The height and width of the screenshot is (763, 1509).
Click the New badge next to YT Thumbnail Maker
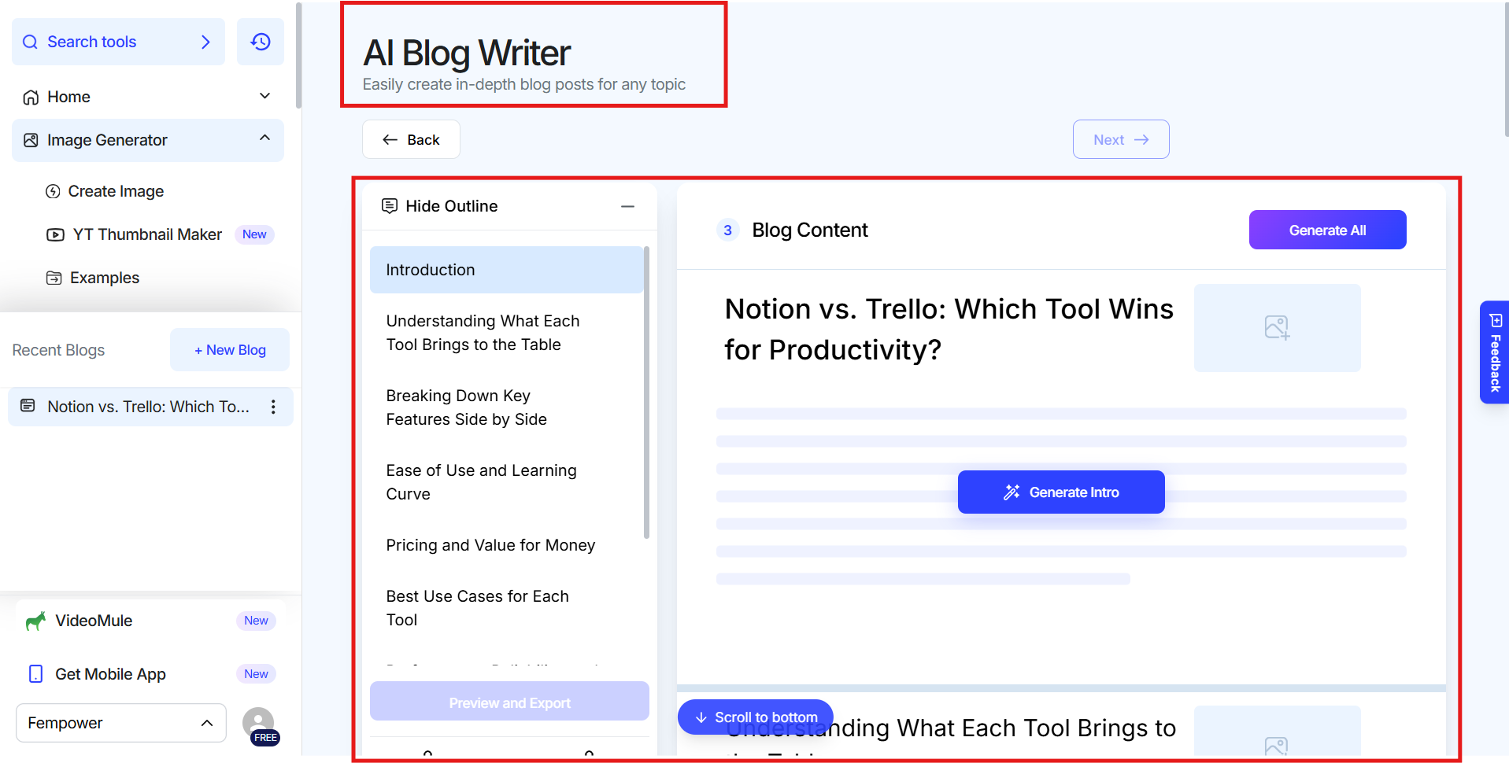[254, 234]
